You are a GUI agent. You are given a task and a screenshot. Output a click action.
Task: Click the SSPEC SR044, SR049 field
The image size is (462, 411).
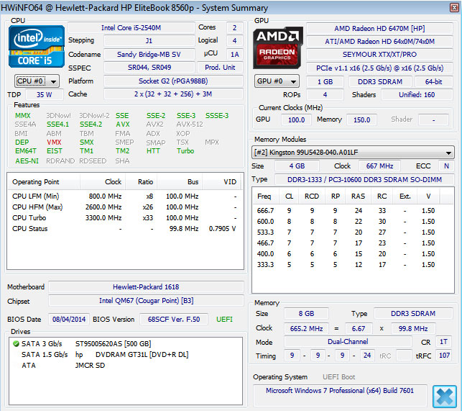coord(149,68)
